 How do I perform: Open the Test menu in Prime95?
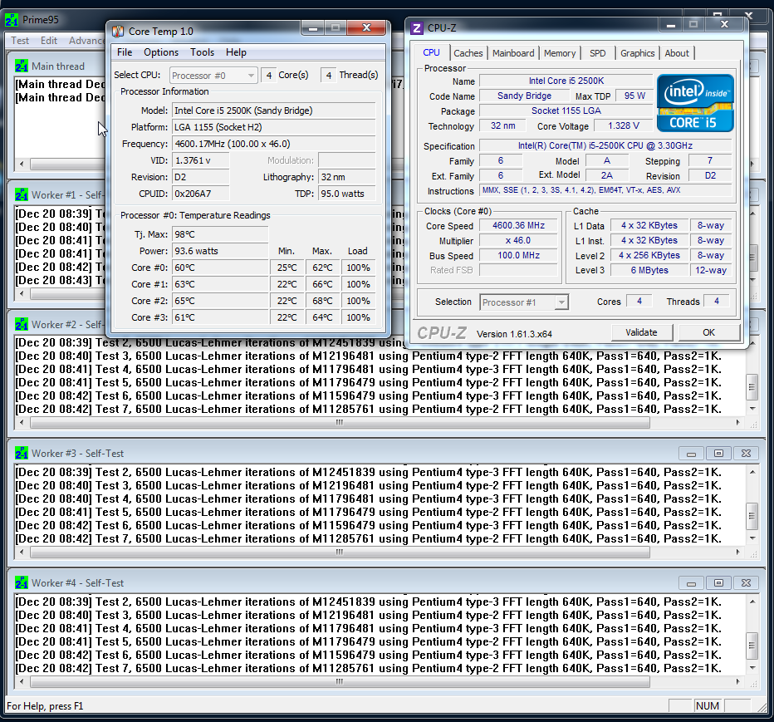20,41
